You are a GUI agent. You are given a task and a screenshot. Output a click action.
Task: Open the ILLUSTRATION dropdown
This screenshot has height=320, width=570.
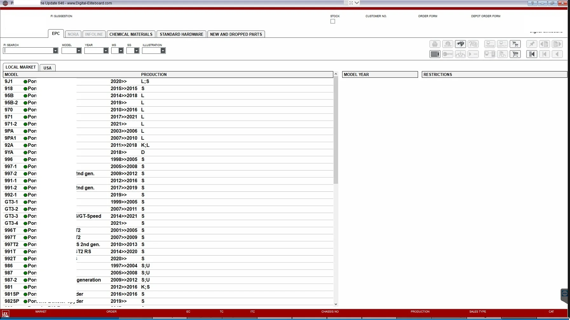(x=163, y=51)
